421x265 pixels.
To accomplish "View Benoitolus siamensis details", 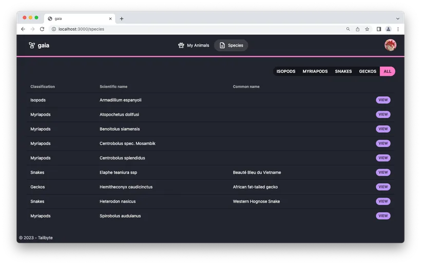I will click(383, 129).
